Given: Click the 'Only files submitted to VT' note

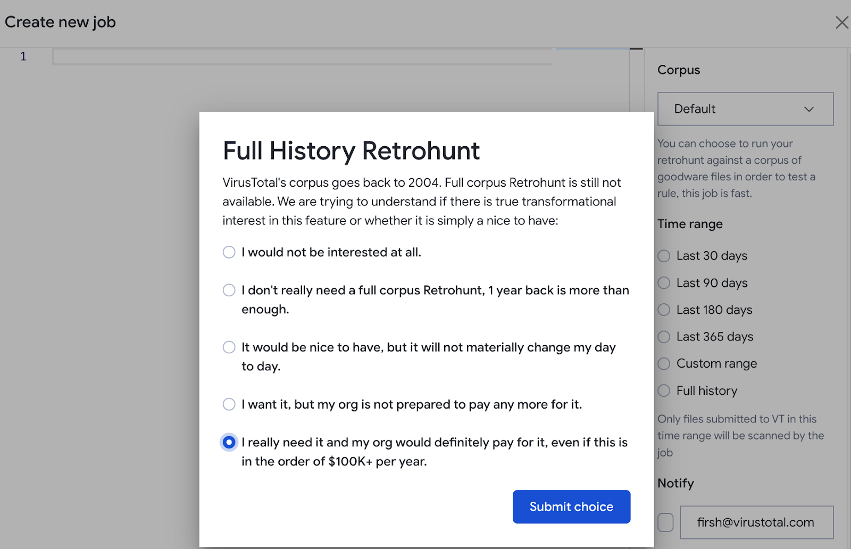Looking at the screenshot, I should pos(740,436).
